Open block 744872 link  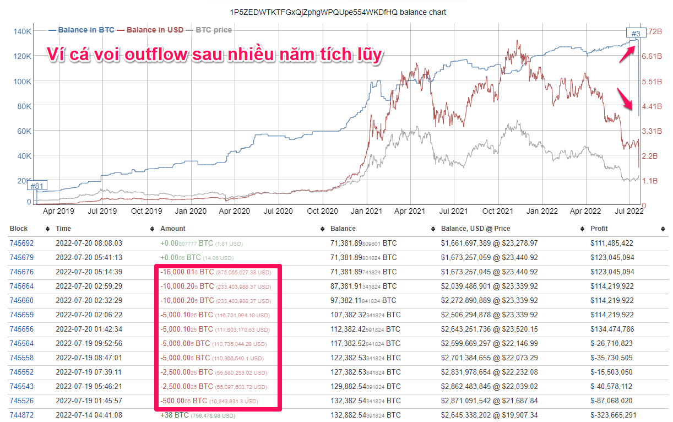point(21,415)
